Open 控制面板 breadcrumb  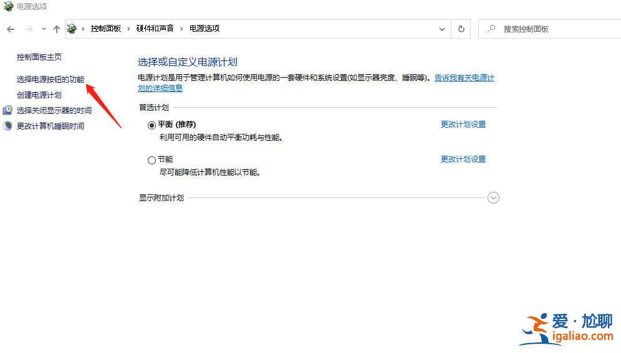pyautogui.click(x=106, y=29)
